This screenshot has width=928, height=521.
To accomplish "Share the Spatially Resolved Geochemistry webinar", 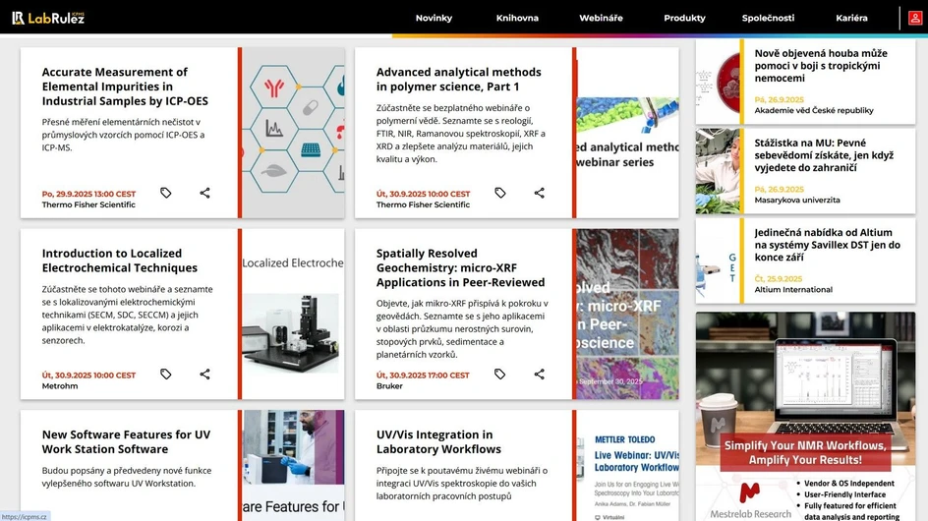I will pos(539,374).
